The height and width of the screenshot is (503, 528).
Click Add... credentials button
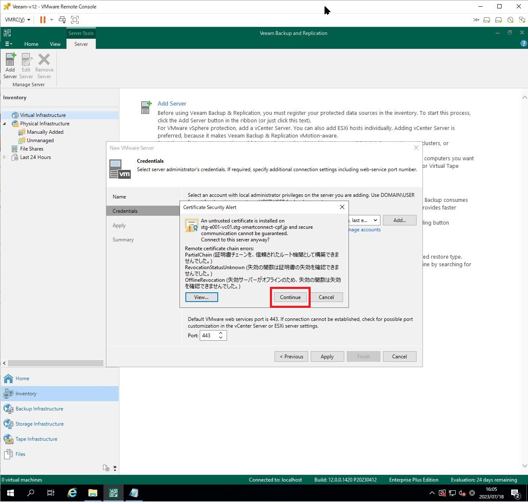tap(400, 220)
